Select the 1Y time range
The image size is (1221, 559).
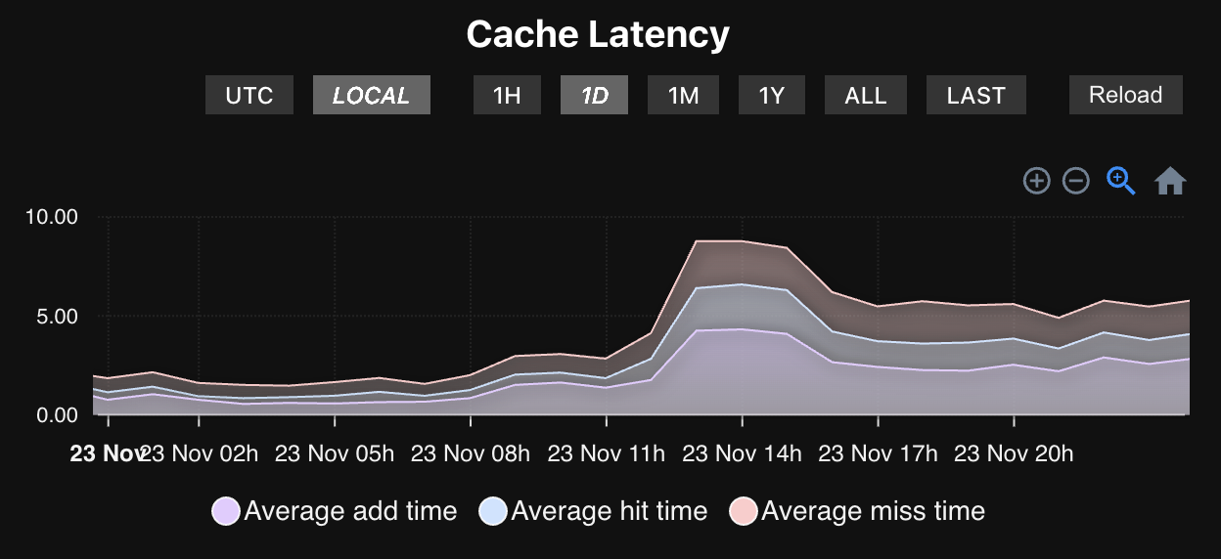click(x=772, y=95)
